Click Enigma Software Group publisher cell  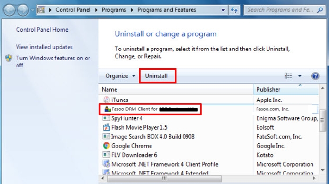coord(287,118)
